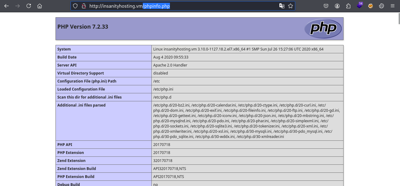Click the Zend Extension label
This screenshot has height=186, width=400.
pos(72,161)
